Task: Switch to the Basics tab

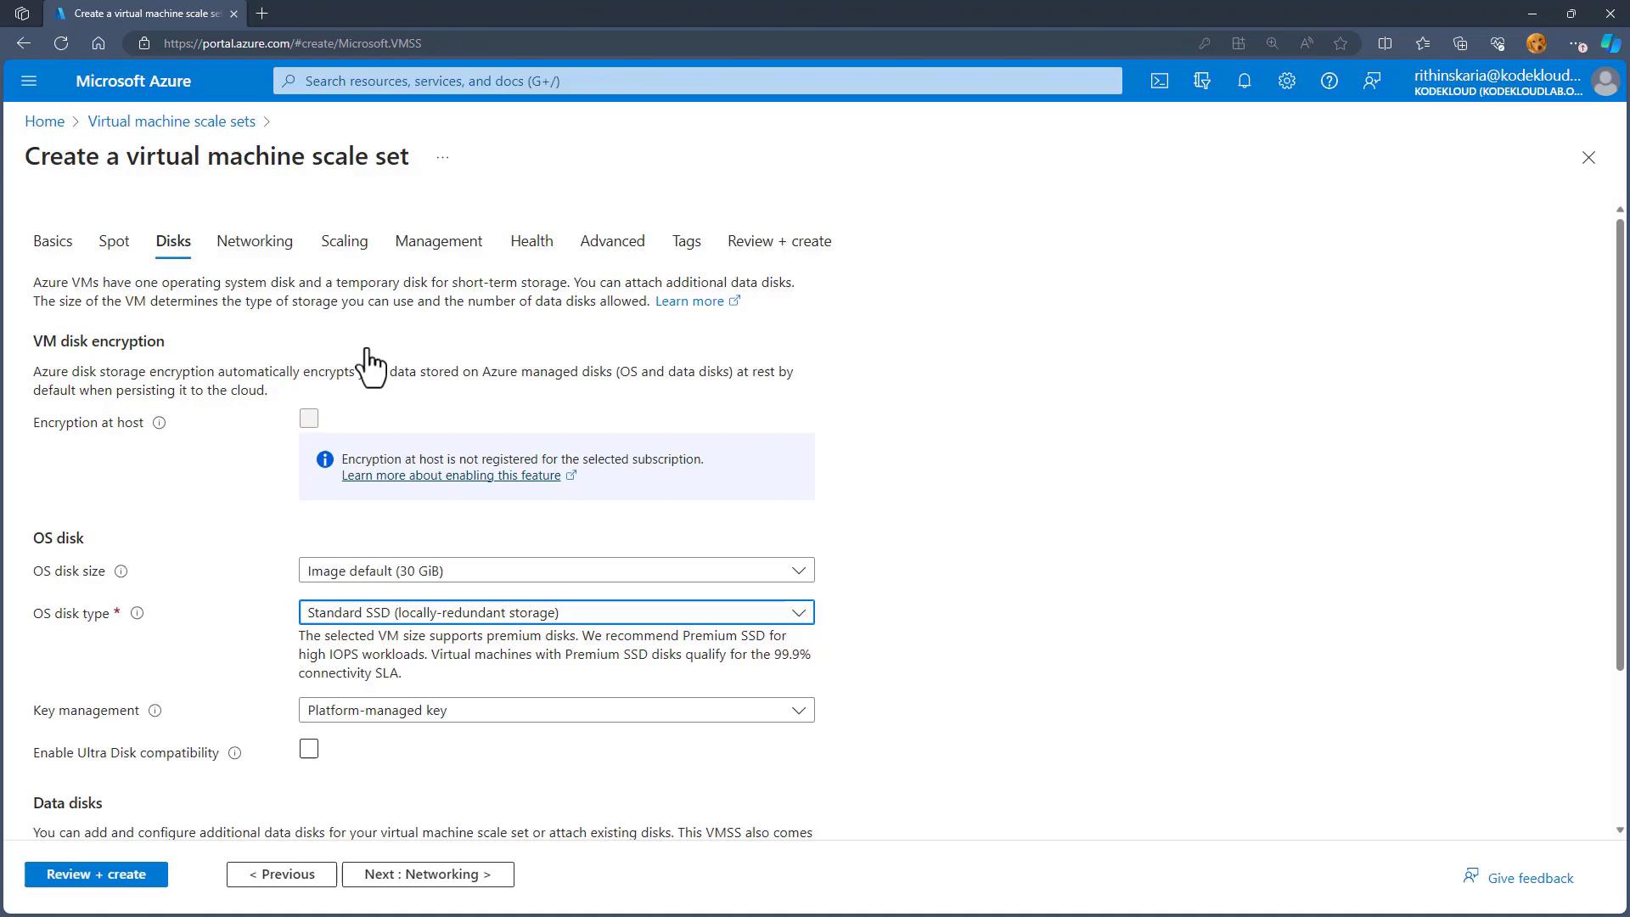Action: (x=53, y=241)
